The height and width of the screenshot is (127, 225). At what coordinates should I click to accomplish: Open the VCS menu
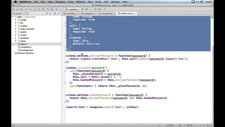[x=106, y=2]
